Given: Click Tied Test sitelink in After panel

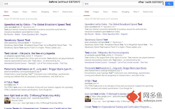Looking at the screenshot, I should tap(144, 62).
